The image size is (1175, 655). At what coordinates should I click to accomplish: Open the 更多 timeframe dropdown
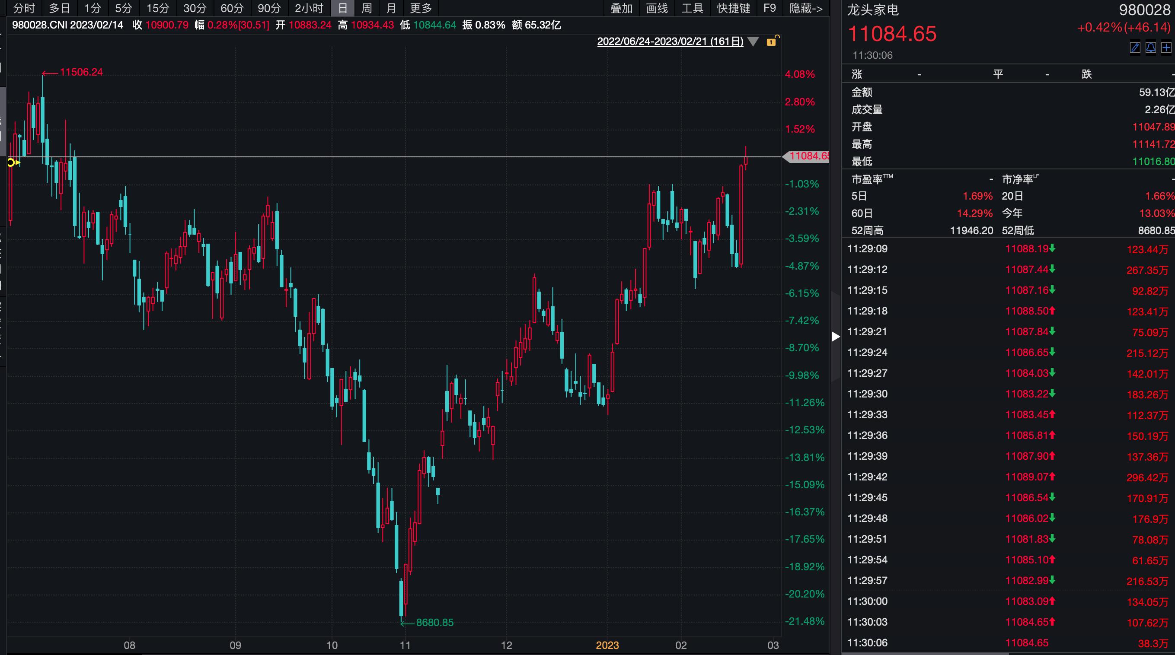tap(420, 8)
